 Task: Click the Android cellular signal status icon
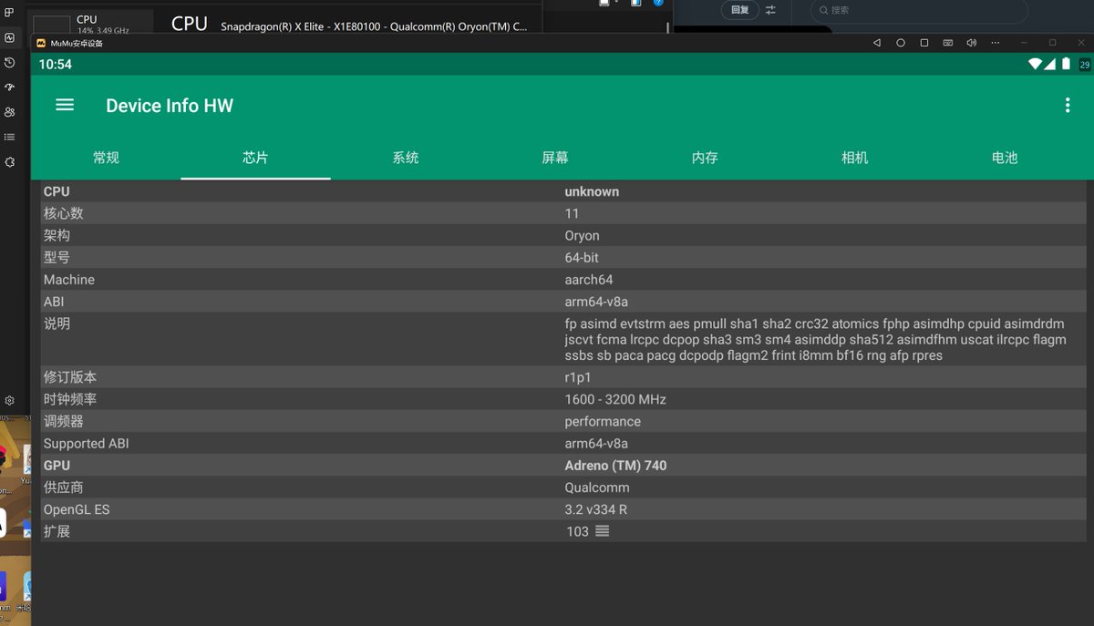(x=1049, y=64)
